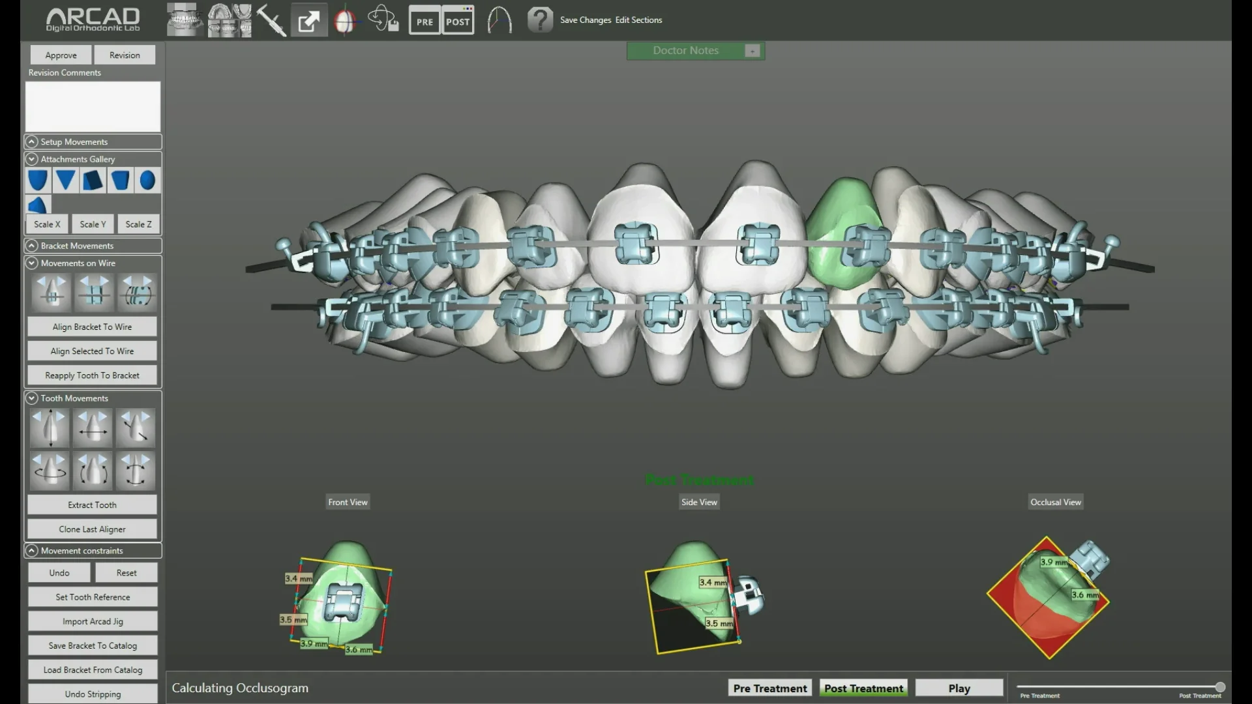This screenshot has height=704, width=1252.
Task: Select the rotation sphere tool in the toolbar
Action: click(346, 20)
